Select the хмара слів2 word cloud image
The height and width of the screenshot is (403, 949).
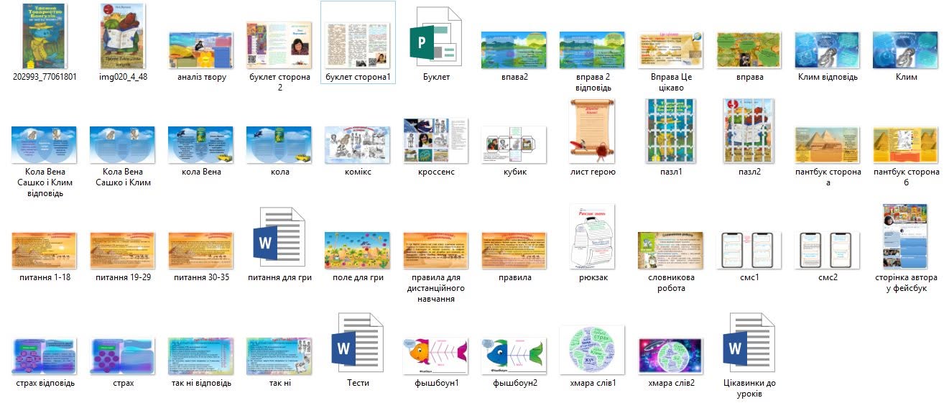[x=671, y=355]
